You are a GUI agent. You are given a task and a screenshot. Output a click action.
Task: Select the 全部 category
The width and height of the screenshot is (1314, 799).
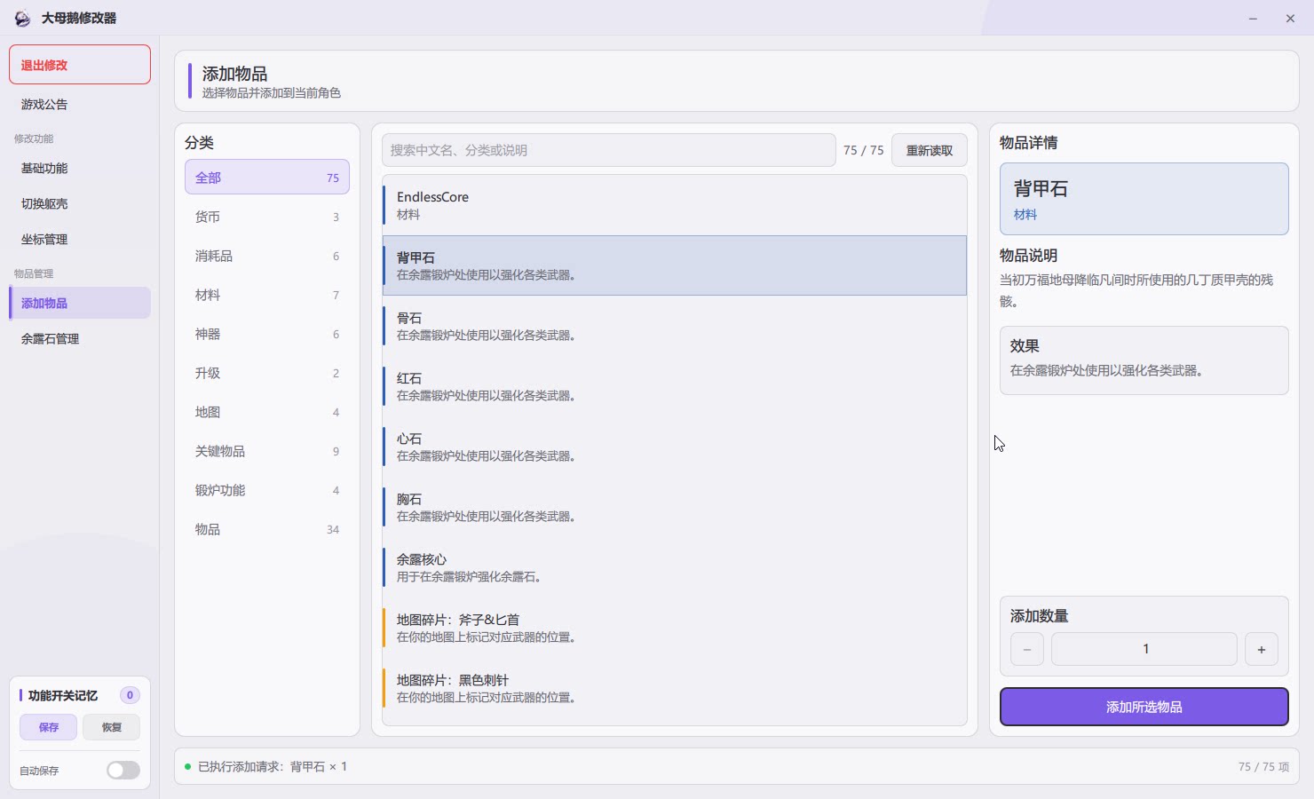(267, 177)
